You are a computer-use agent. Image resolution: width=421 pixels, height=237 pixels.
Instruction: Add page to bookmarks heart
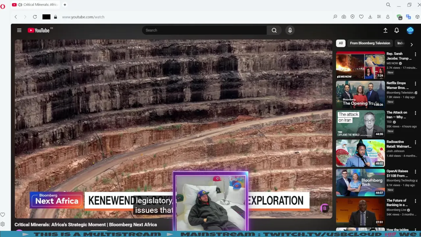click(x=361, y=17)
